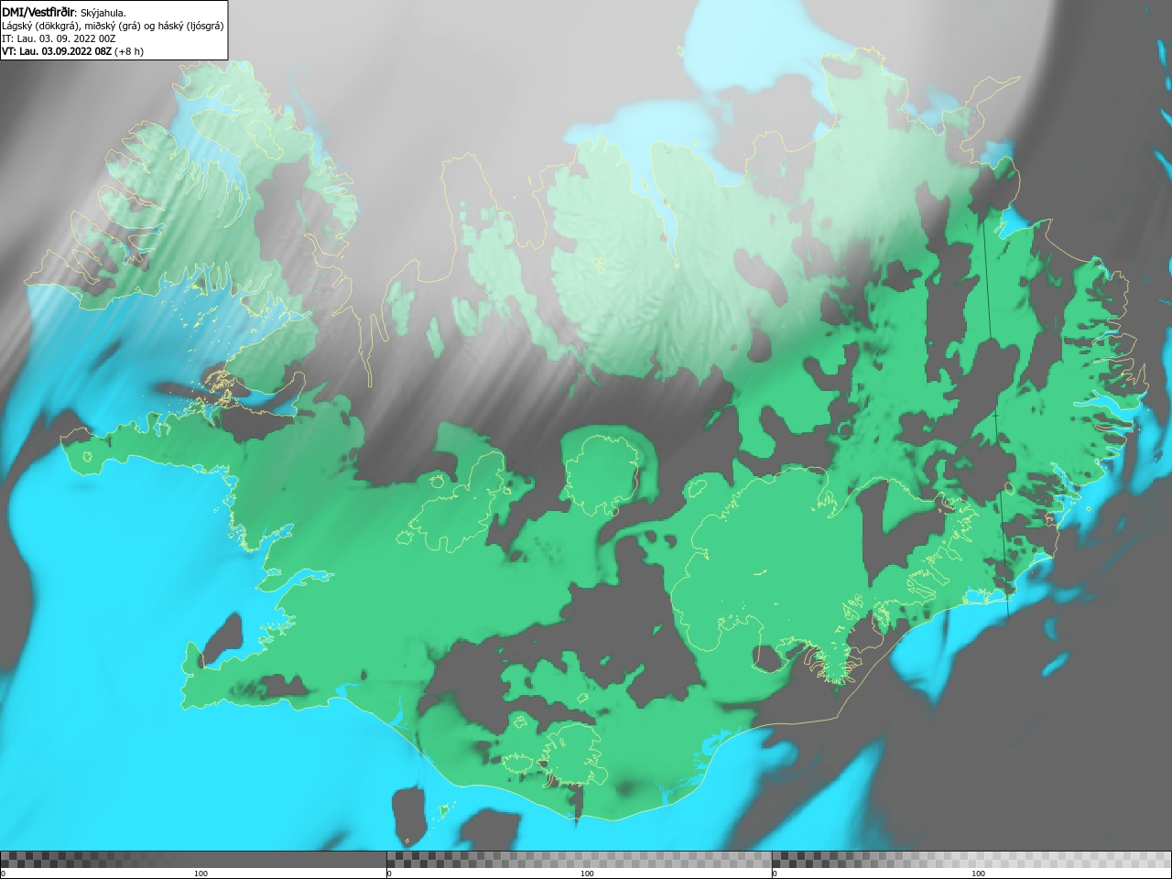Click the medium grey mid-cloud scale bar
The width and height of the screenshot is (1172, 879).
579,860
